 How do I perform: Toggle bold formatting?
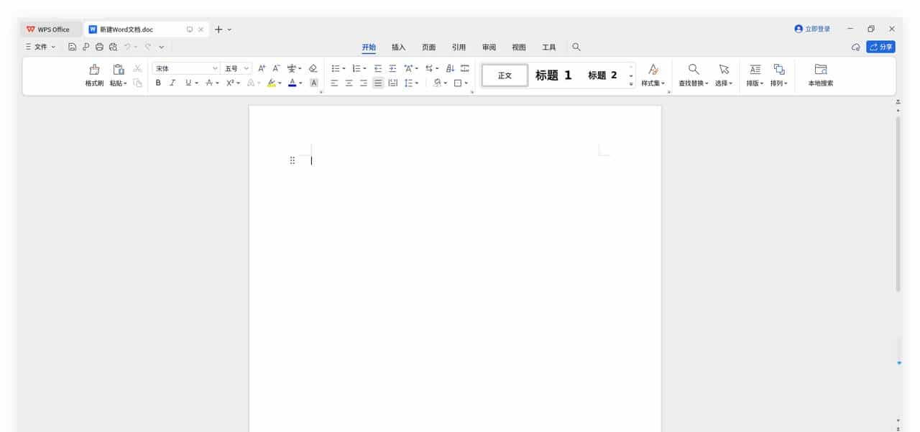pos(158,83)
